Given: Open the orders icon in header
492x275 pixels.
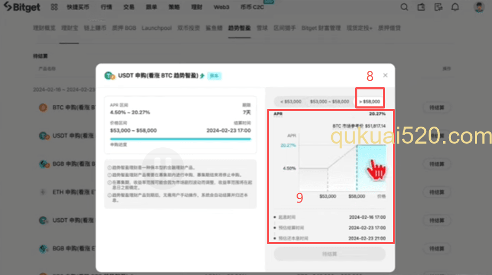Looking at the screenshot, I should (x=438, y=7).
